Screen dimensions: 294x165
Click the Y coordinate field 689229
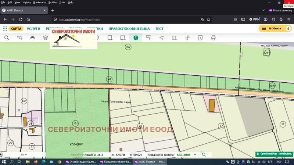click(x=138, y=155)
